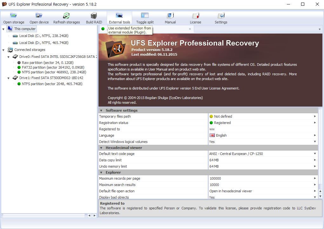Click the Temporary files path value
Screen dimensions: 324x229
click(x=260, y=116)
